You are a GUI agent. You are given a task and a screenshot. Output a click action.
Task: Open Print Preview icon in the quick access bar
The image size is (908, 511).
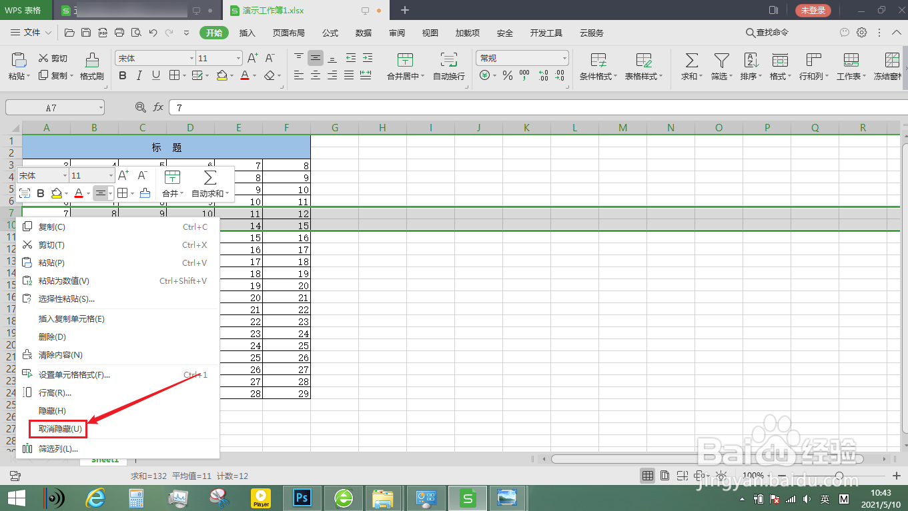point(136,32)
